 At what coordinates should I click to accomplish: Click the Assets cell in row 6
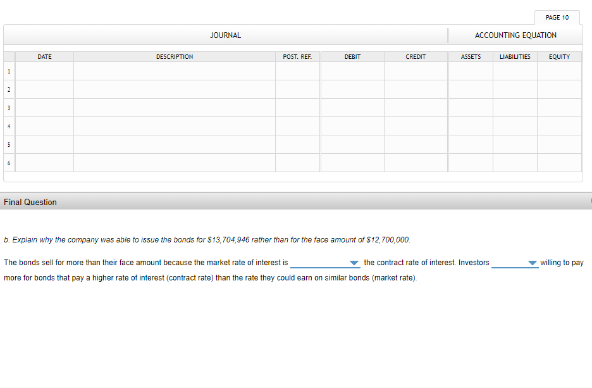pyautogui.click(x=471, y=163)
